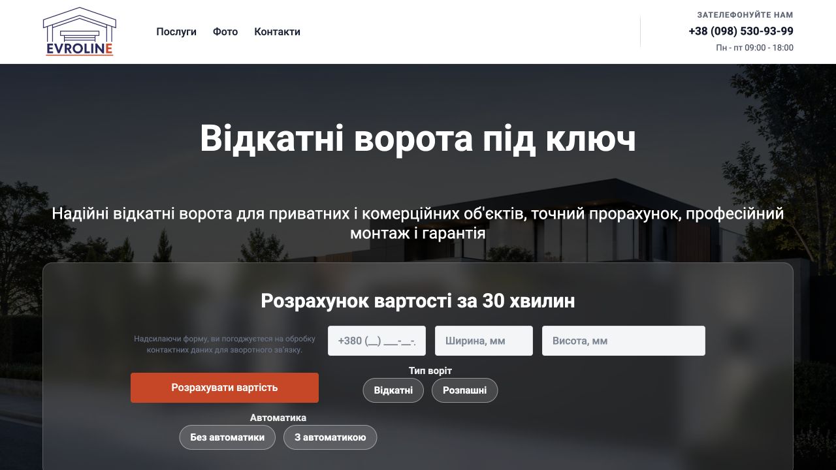
Task: Choose the Без автоматики option
Action: (x=227, y=437)
